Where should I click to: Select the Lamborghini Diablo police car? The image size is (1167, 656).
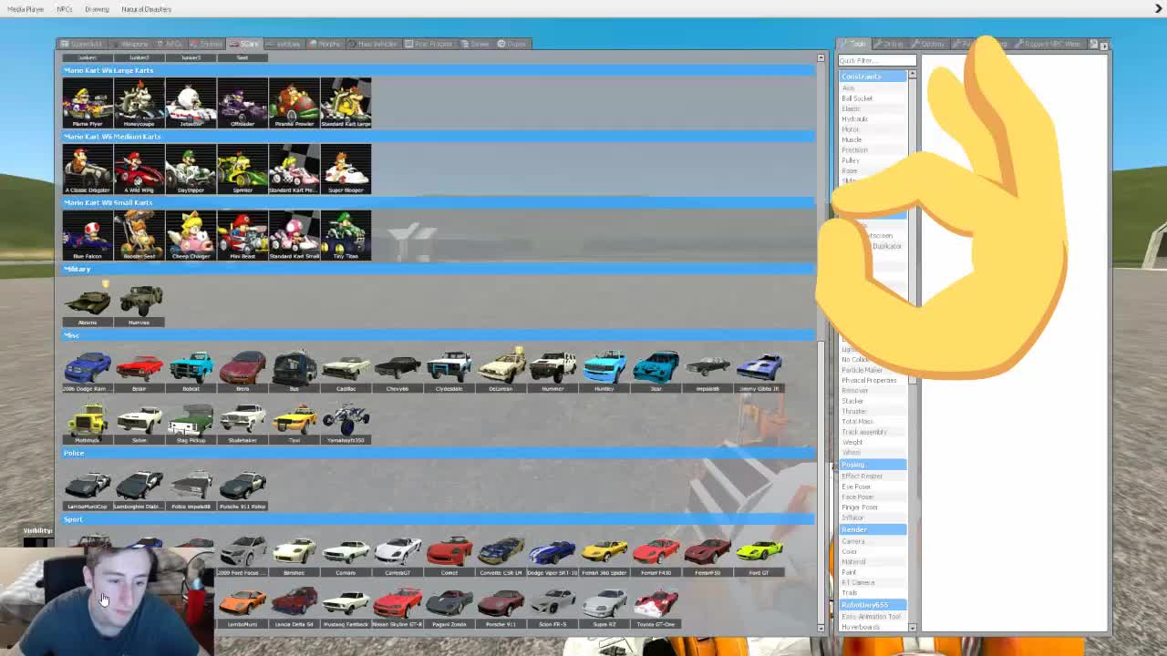(139, 486)
